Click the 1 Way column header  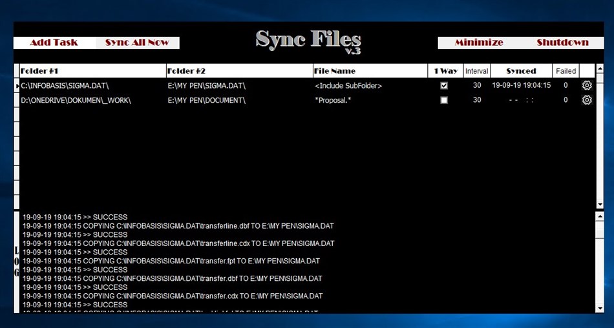pos(445,71)
